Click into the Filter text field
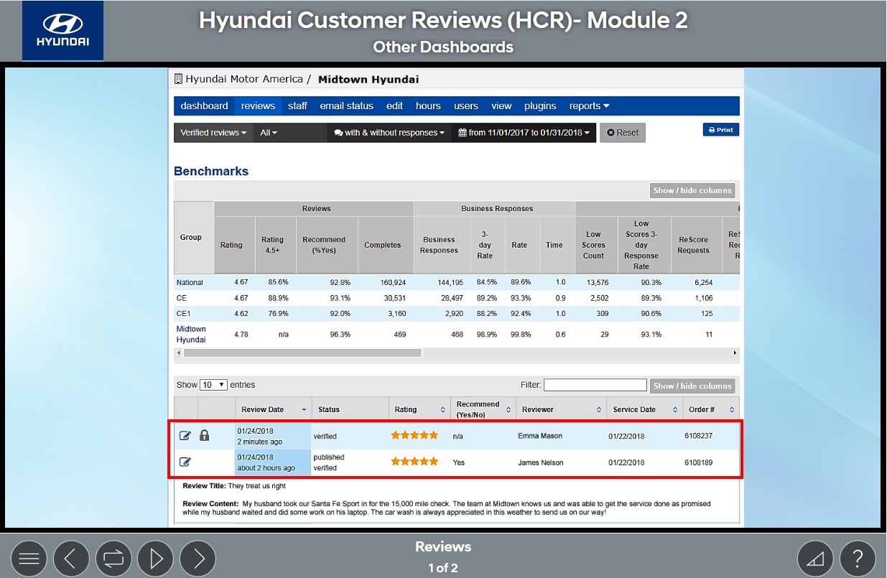Image resolution: width=887 pixels, height=578 pixels. [595, 386]
